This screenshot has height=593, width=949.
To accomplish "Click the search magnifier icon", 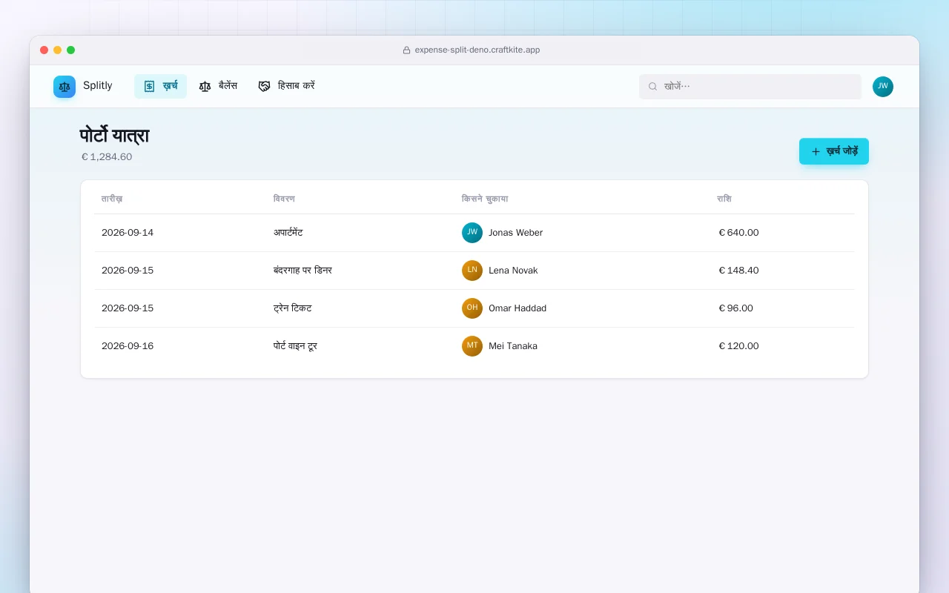I will 653,87.
